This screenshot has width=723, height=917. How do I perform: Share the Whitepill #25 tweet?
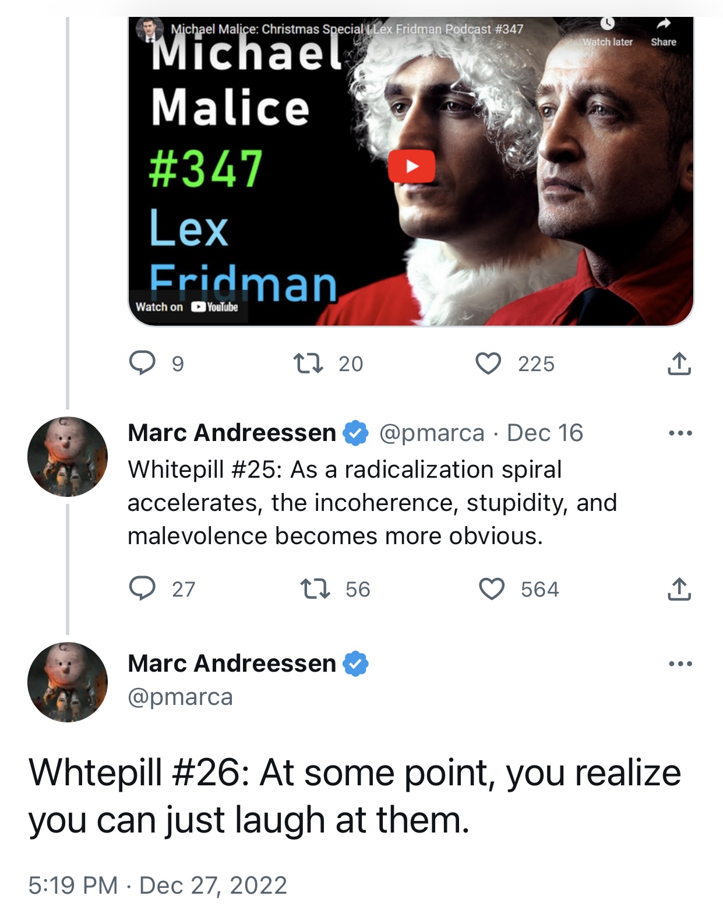point(679,588)
